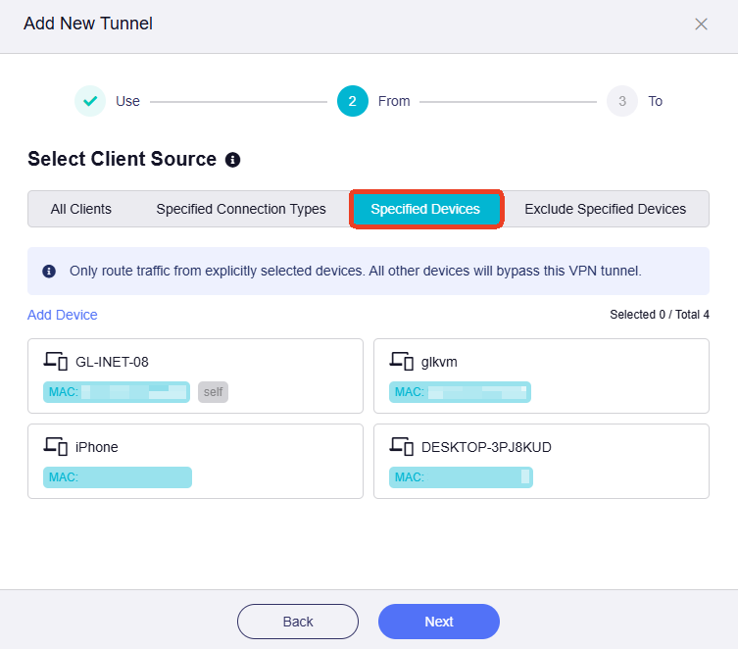Click the info icon in the blue notice banner
The width and height of the screenshot is (738, 649).
tap(49, 271)
